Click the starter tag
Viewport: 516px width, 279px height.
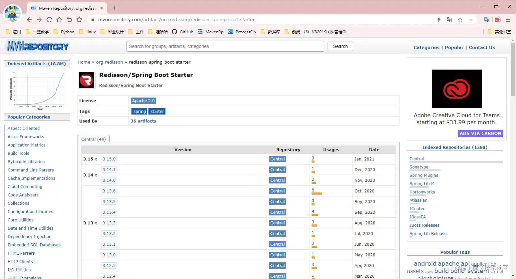click(157, 111)
